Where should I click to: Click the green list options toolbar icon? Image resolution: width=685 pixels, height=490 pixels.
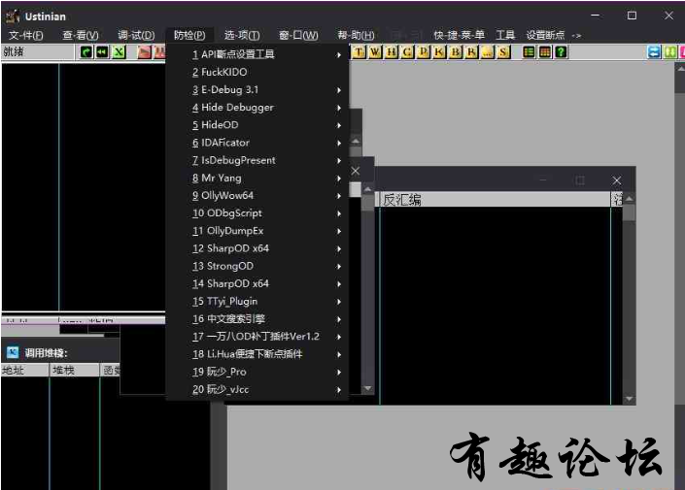tap(529, 52)
